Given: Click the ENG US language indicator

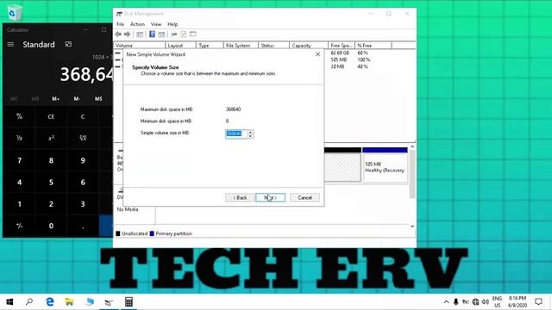Looking at the screenshot, I should [497, 301].
